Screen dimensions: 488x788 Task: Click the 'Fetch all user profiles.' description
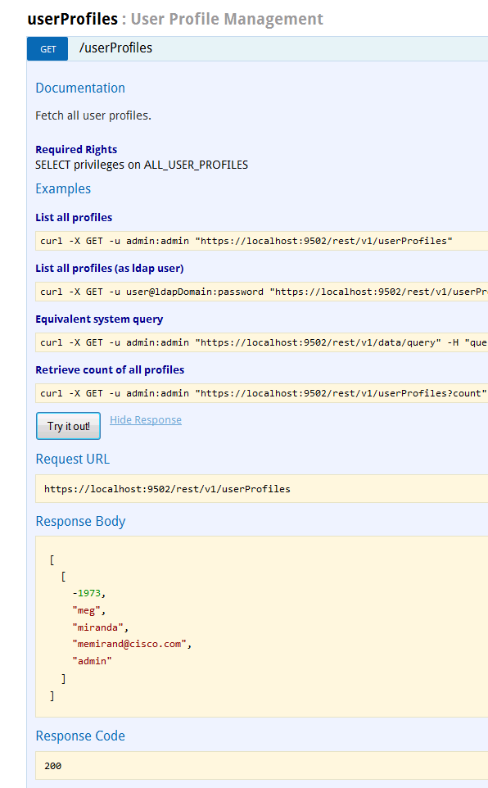point(93,115)
